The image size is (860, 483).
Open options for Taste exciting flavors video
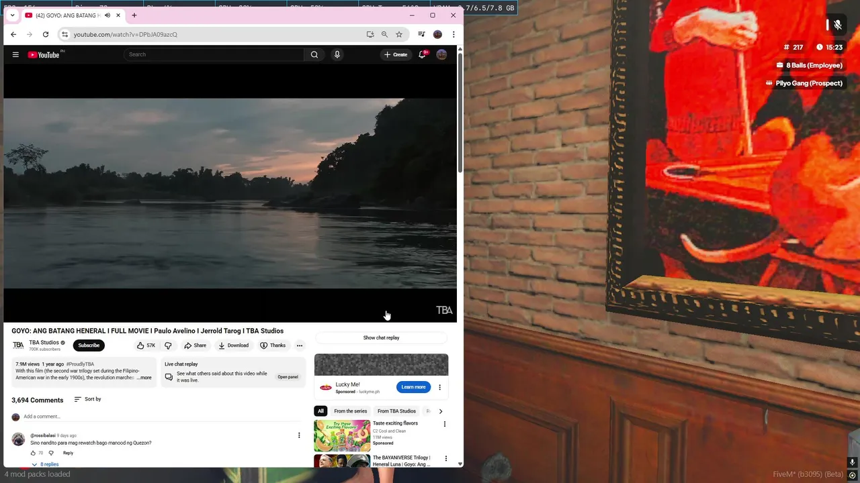coord(444,424)
